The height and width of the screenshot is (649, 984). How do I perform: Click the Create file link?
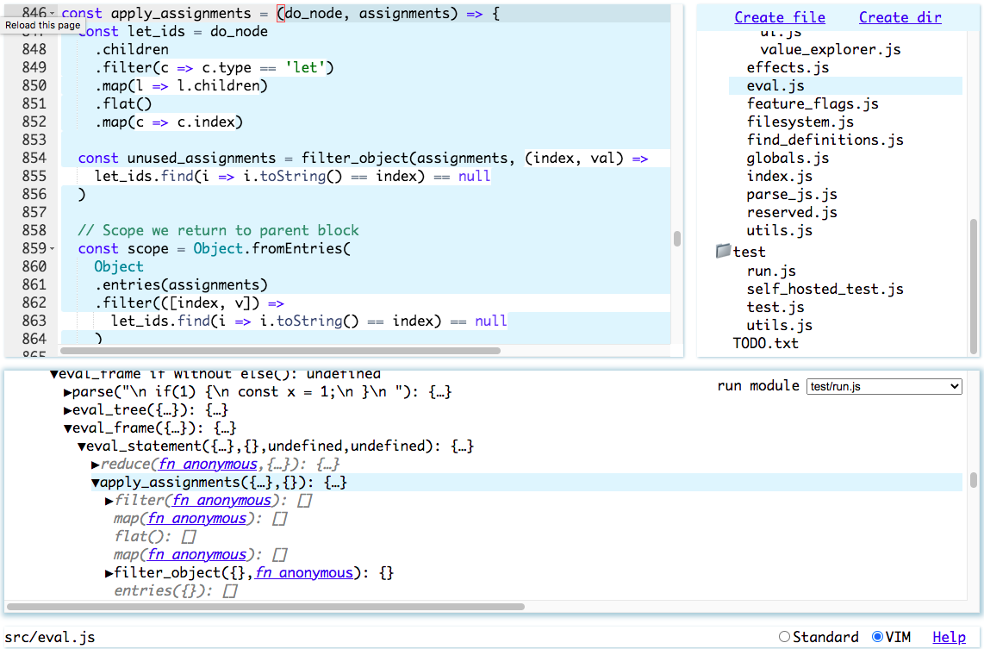(x=779, y=16)
